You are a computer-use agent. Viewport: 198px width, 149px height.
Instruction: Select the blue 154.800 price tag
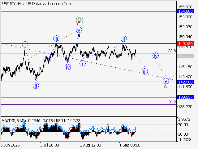(x=186, y=11)
